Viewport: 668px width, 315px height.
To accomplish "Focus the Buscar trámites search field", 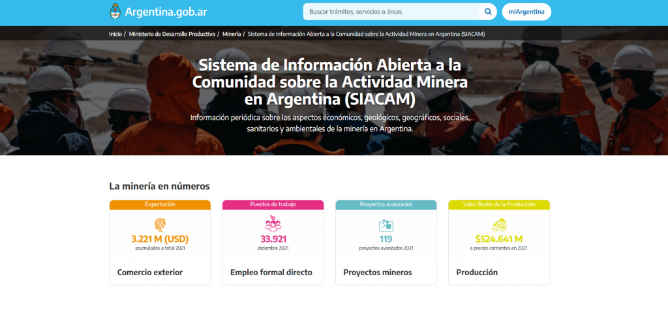I will (x=391, y=12).
